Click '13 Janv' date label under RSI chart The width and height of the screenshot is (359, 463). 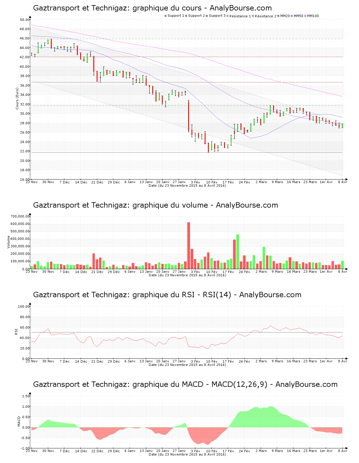(146, 361)
